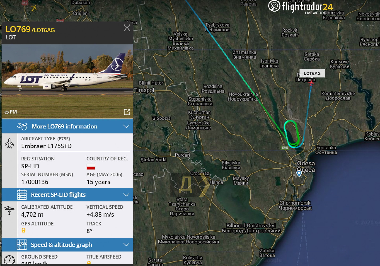Click the yellow aircraft near Dubasari

pyautogui.click(x=34, y=8)
